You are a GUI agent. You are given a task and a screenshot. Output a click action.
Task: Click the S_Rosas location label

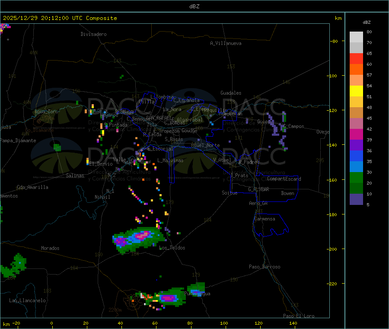(x=174, y=139)
